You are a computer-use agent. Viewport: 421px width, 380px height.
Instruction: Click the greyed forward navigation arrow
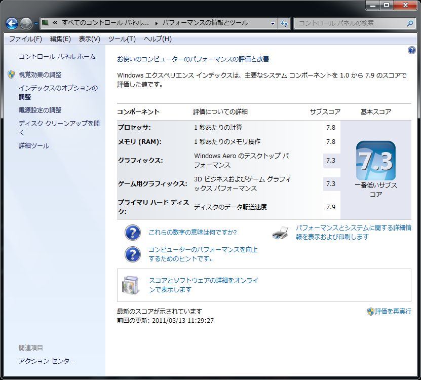coord(26,23)
